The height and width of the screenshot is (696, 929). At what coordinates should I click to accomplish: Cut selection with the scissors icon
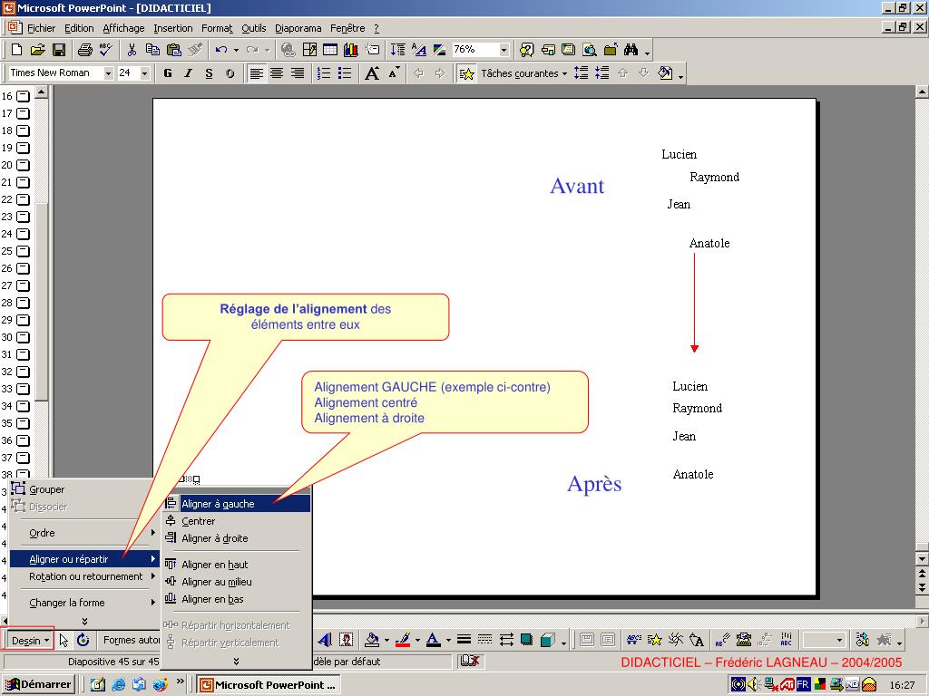coord(132,50)
